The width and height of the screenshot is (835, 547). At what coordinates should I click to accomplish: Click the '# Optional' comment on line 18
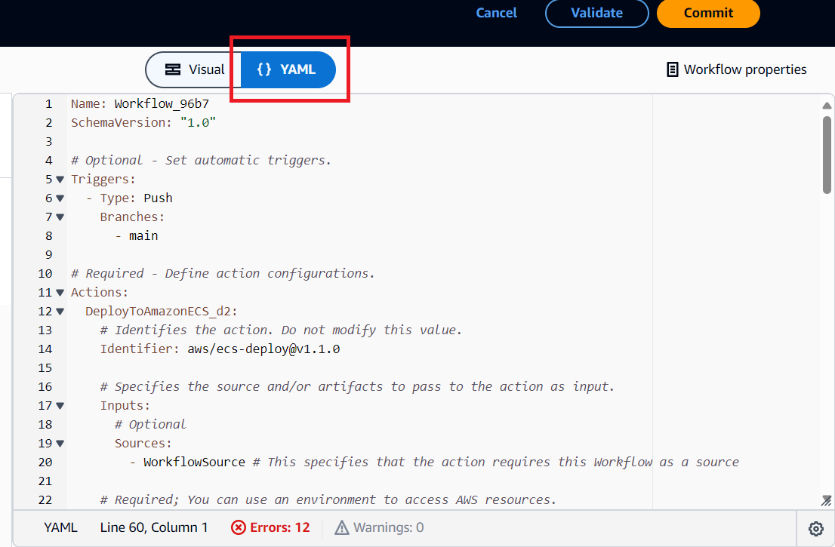[x=150, y=425]
